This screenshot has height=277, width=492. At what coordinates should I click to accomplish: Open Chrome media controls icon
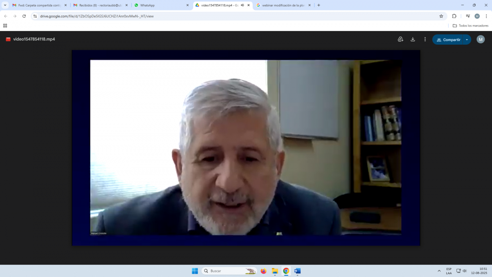[x=467, y=16]
